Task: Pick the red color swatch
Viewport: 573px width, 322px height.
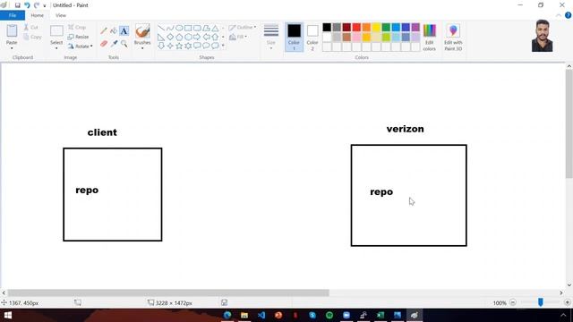Action: tap(356, 28)
